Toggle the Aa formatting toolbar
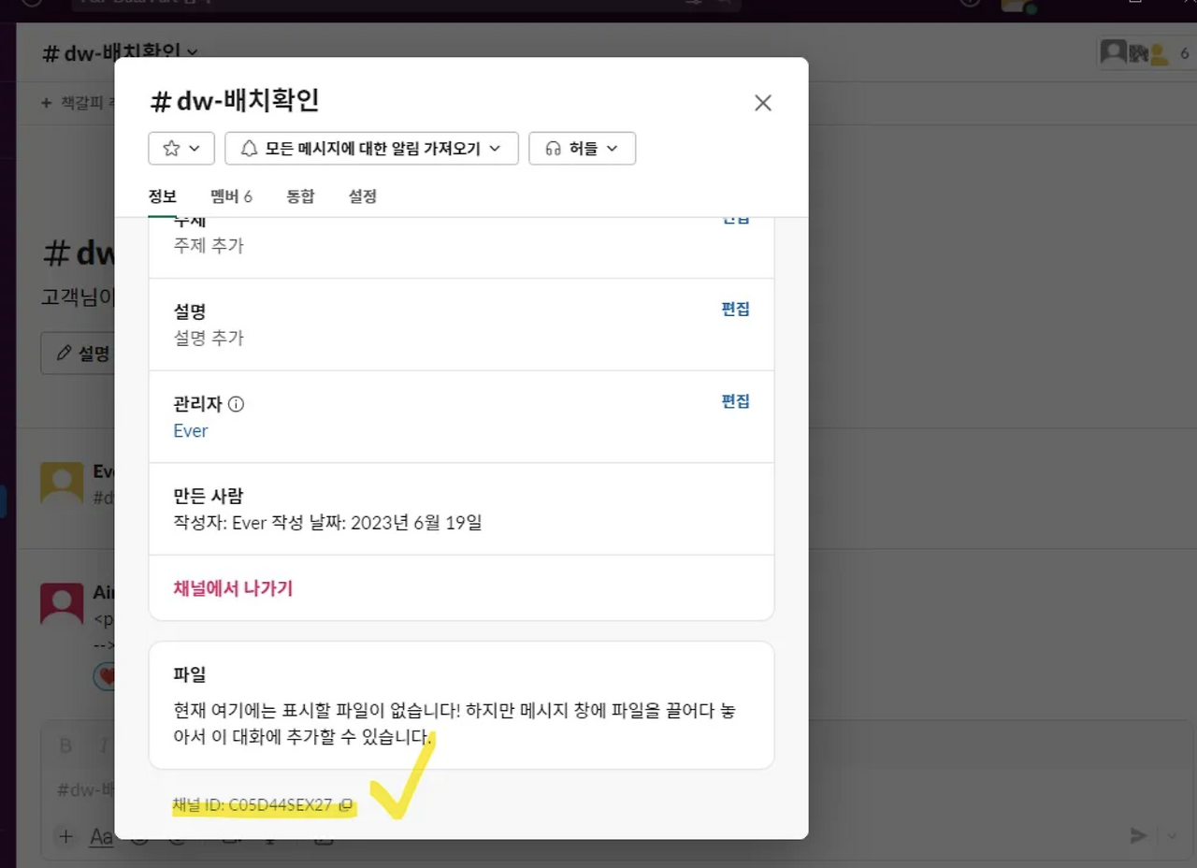The image size is (1197, 868). [x=101, y=836]
